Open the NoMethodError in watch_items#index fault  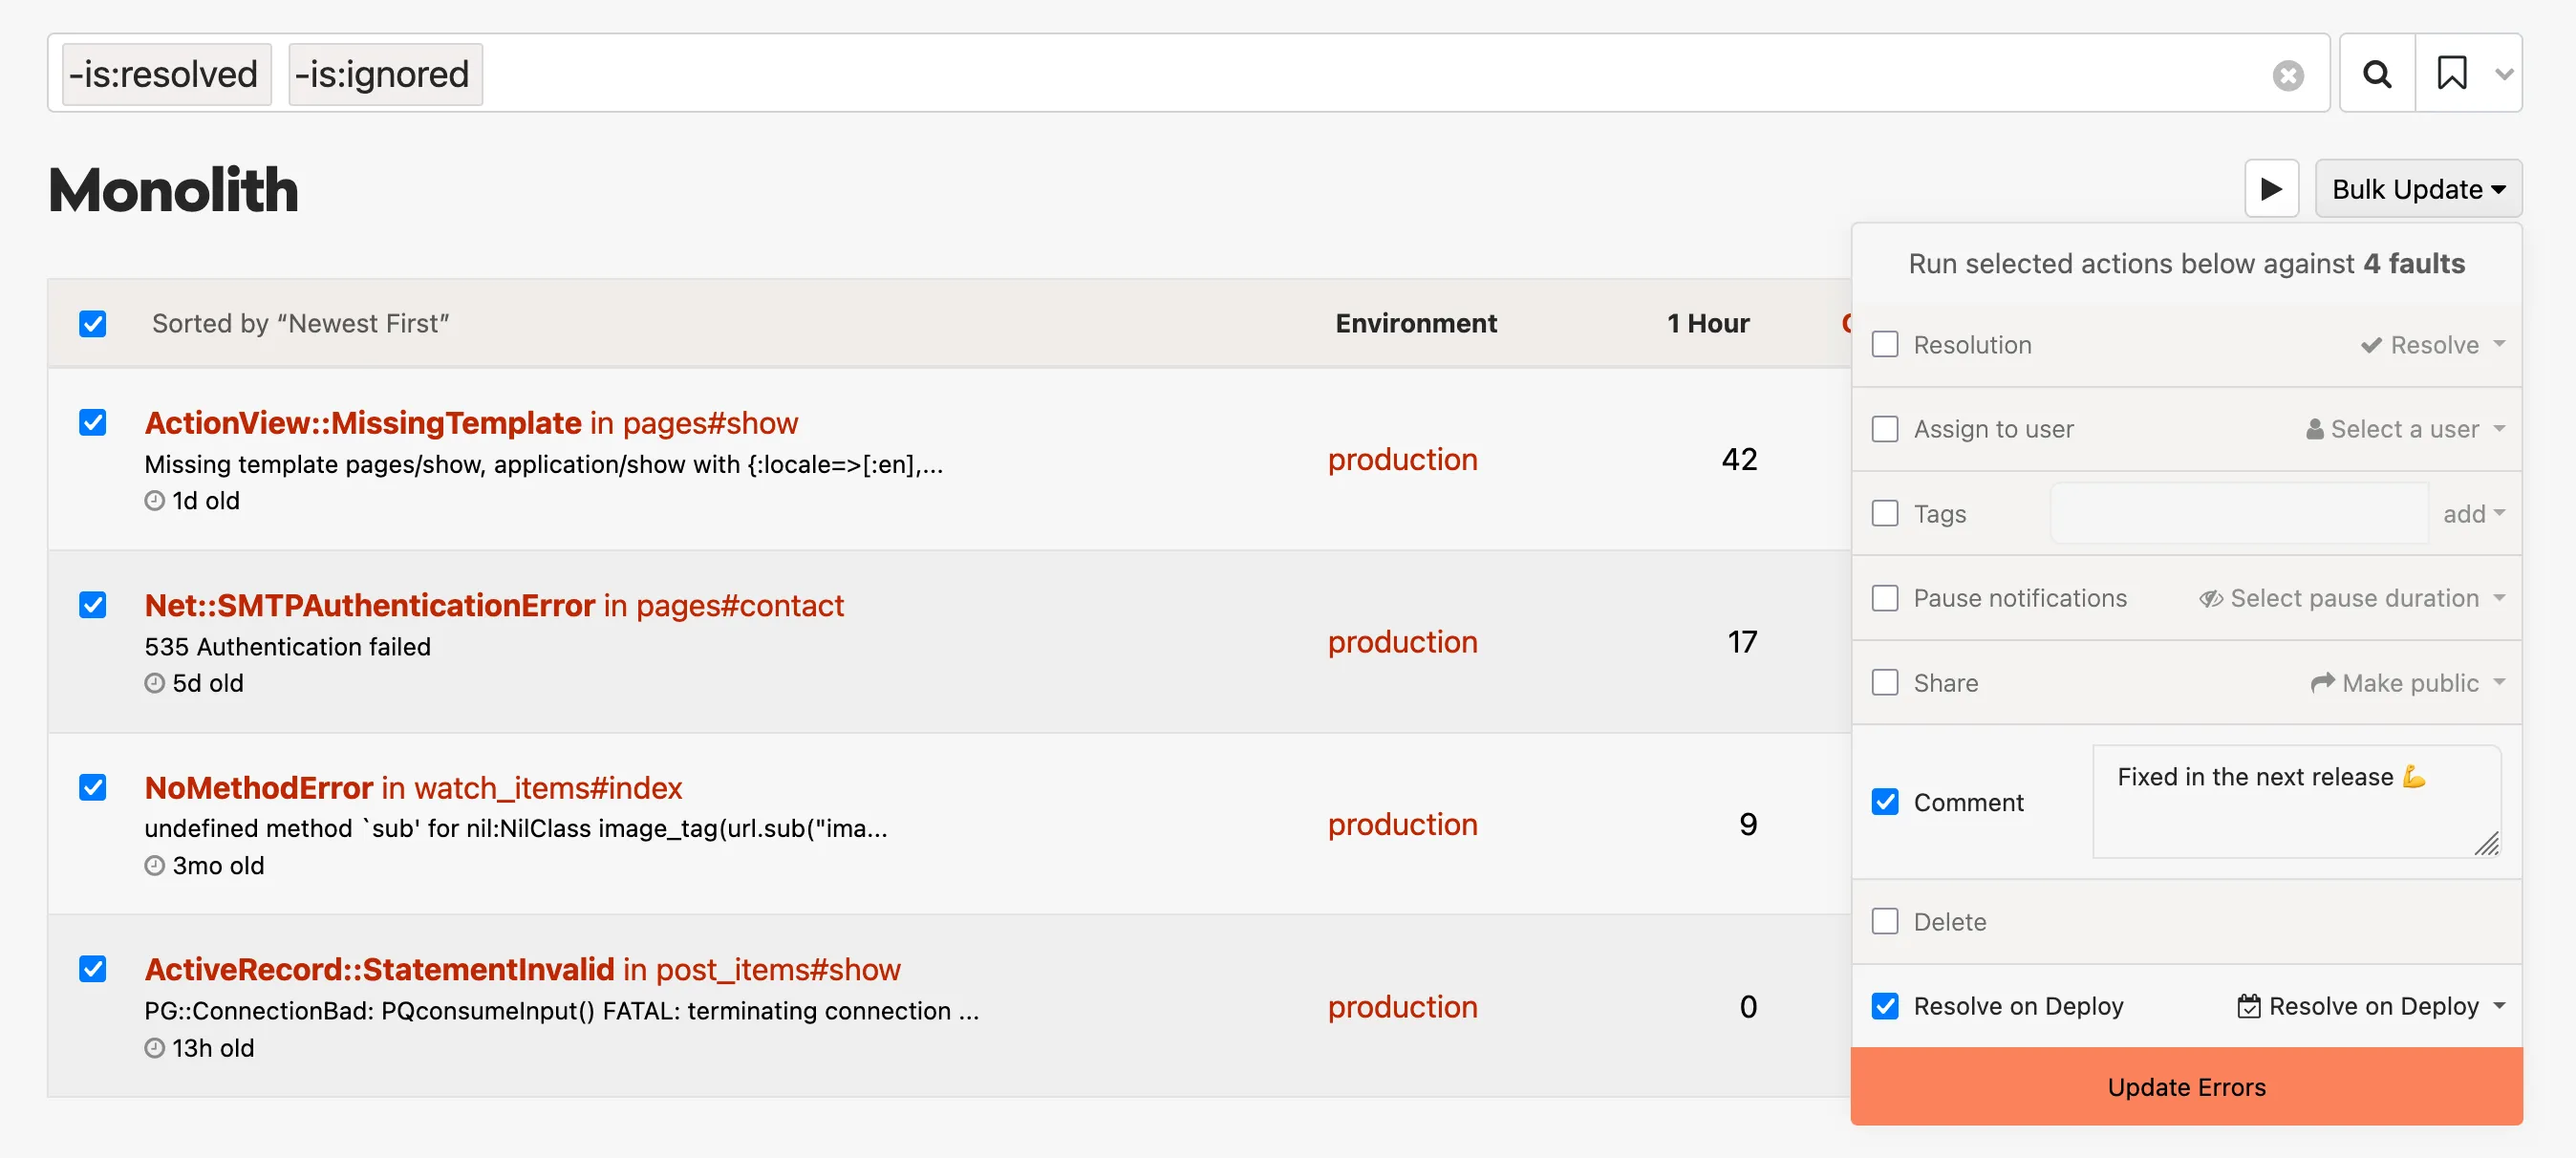(412, 788)
